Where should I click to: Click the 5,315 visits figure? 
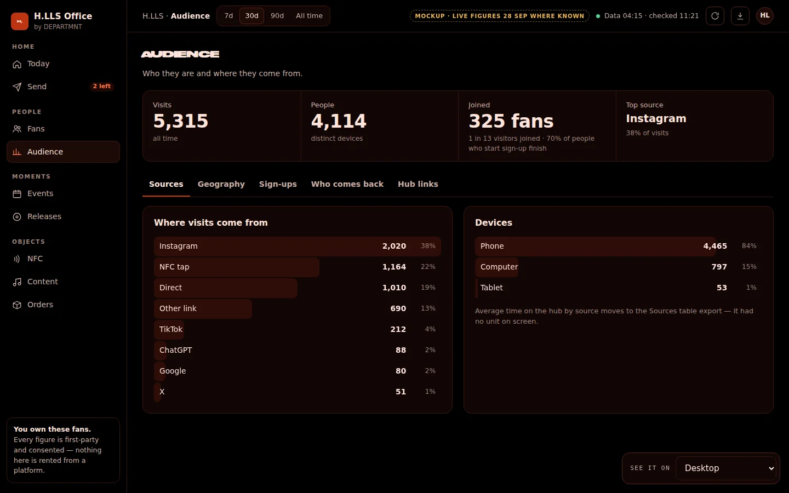tap(181, 121)
